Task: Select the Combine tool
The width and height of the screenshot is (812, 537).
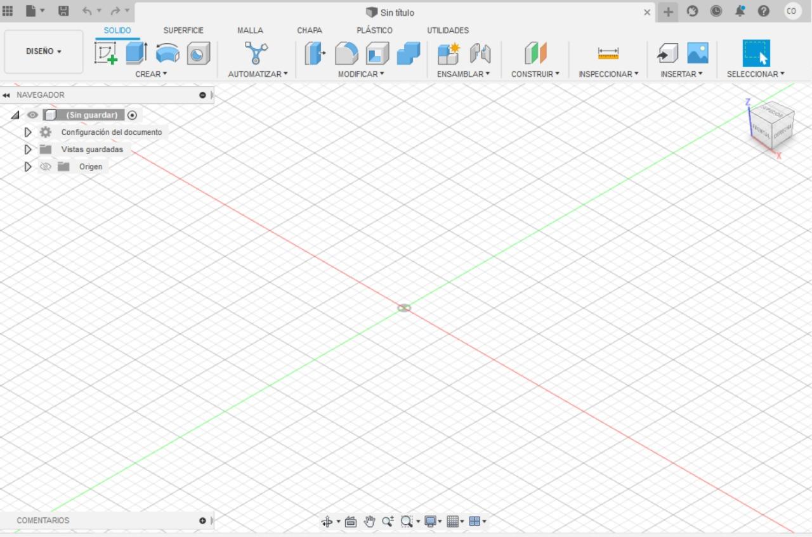Action: (409, 53)
